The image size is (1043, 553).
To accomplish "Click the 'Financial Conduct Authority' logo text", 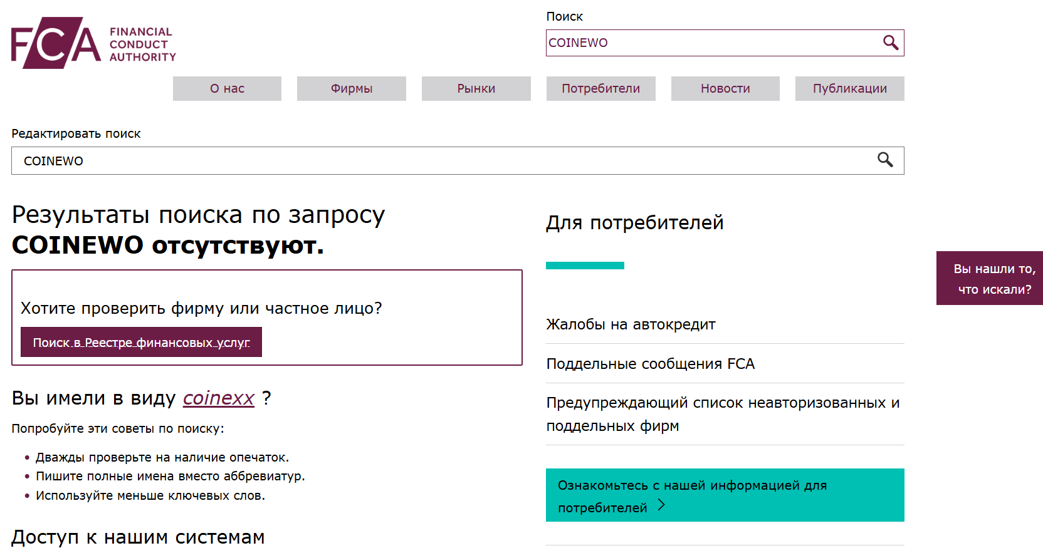I will coord(142,44).
